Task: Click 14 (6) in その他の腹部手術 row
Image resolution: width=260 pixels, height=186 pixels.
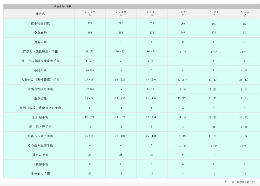Action: (x=244, y=146)
